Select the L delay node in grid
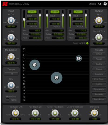Screen dimensions: 108x125 [x=79, y=58]
